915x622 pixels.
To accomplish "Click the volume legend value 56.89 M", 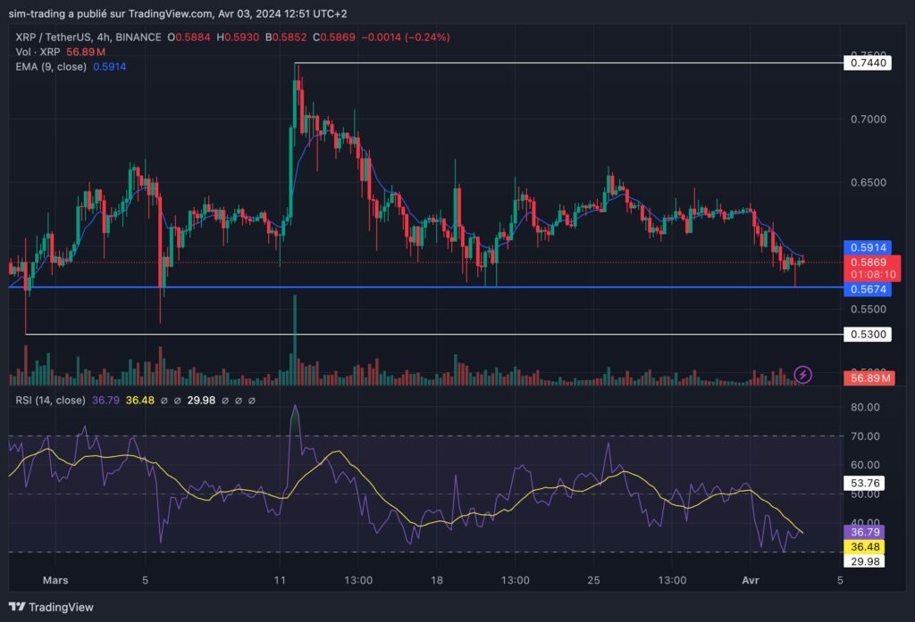I will point(86,52).
